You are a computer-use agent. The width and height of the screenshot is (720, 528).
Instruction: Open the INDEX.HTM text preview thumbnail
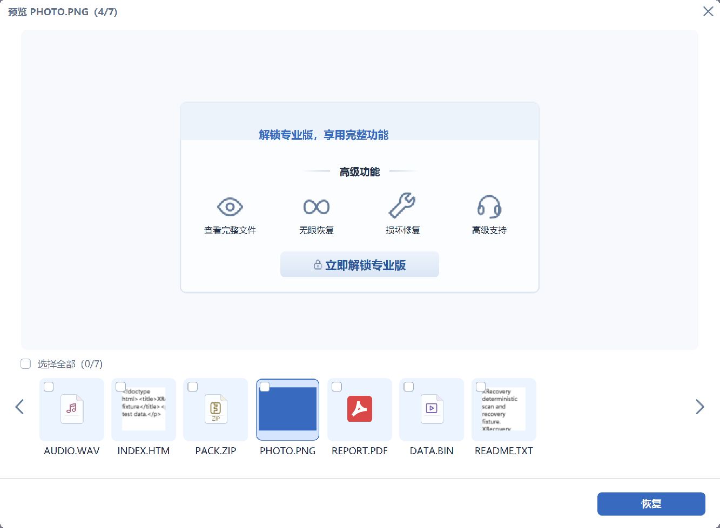tap(144, 409)
